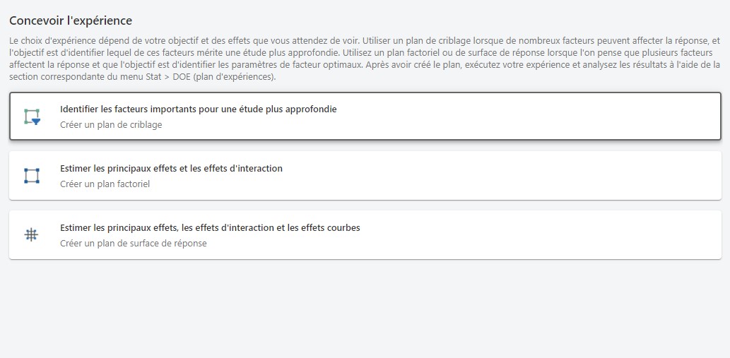The height and width of the screenshot is (358, 730).
Task: Click "exécutez votre expérience" in the description
Action: click(510, 64)
